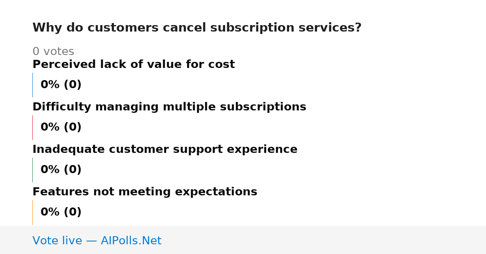486x254 pixels.
Task: Select 'Difficulty managing multiple subscriptions' option
Action: (x=169, y=107)
